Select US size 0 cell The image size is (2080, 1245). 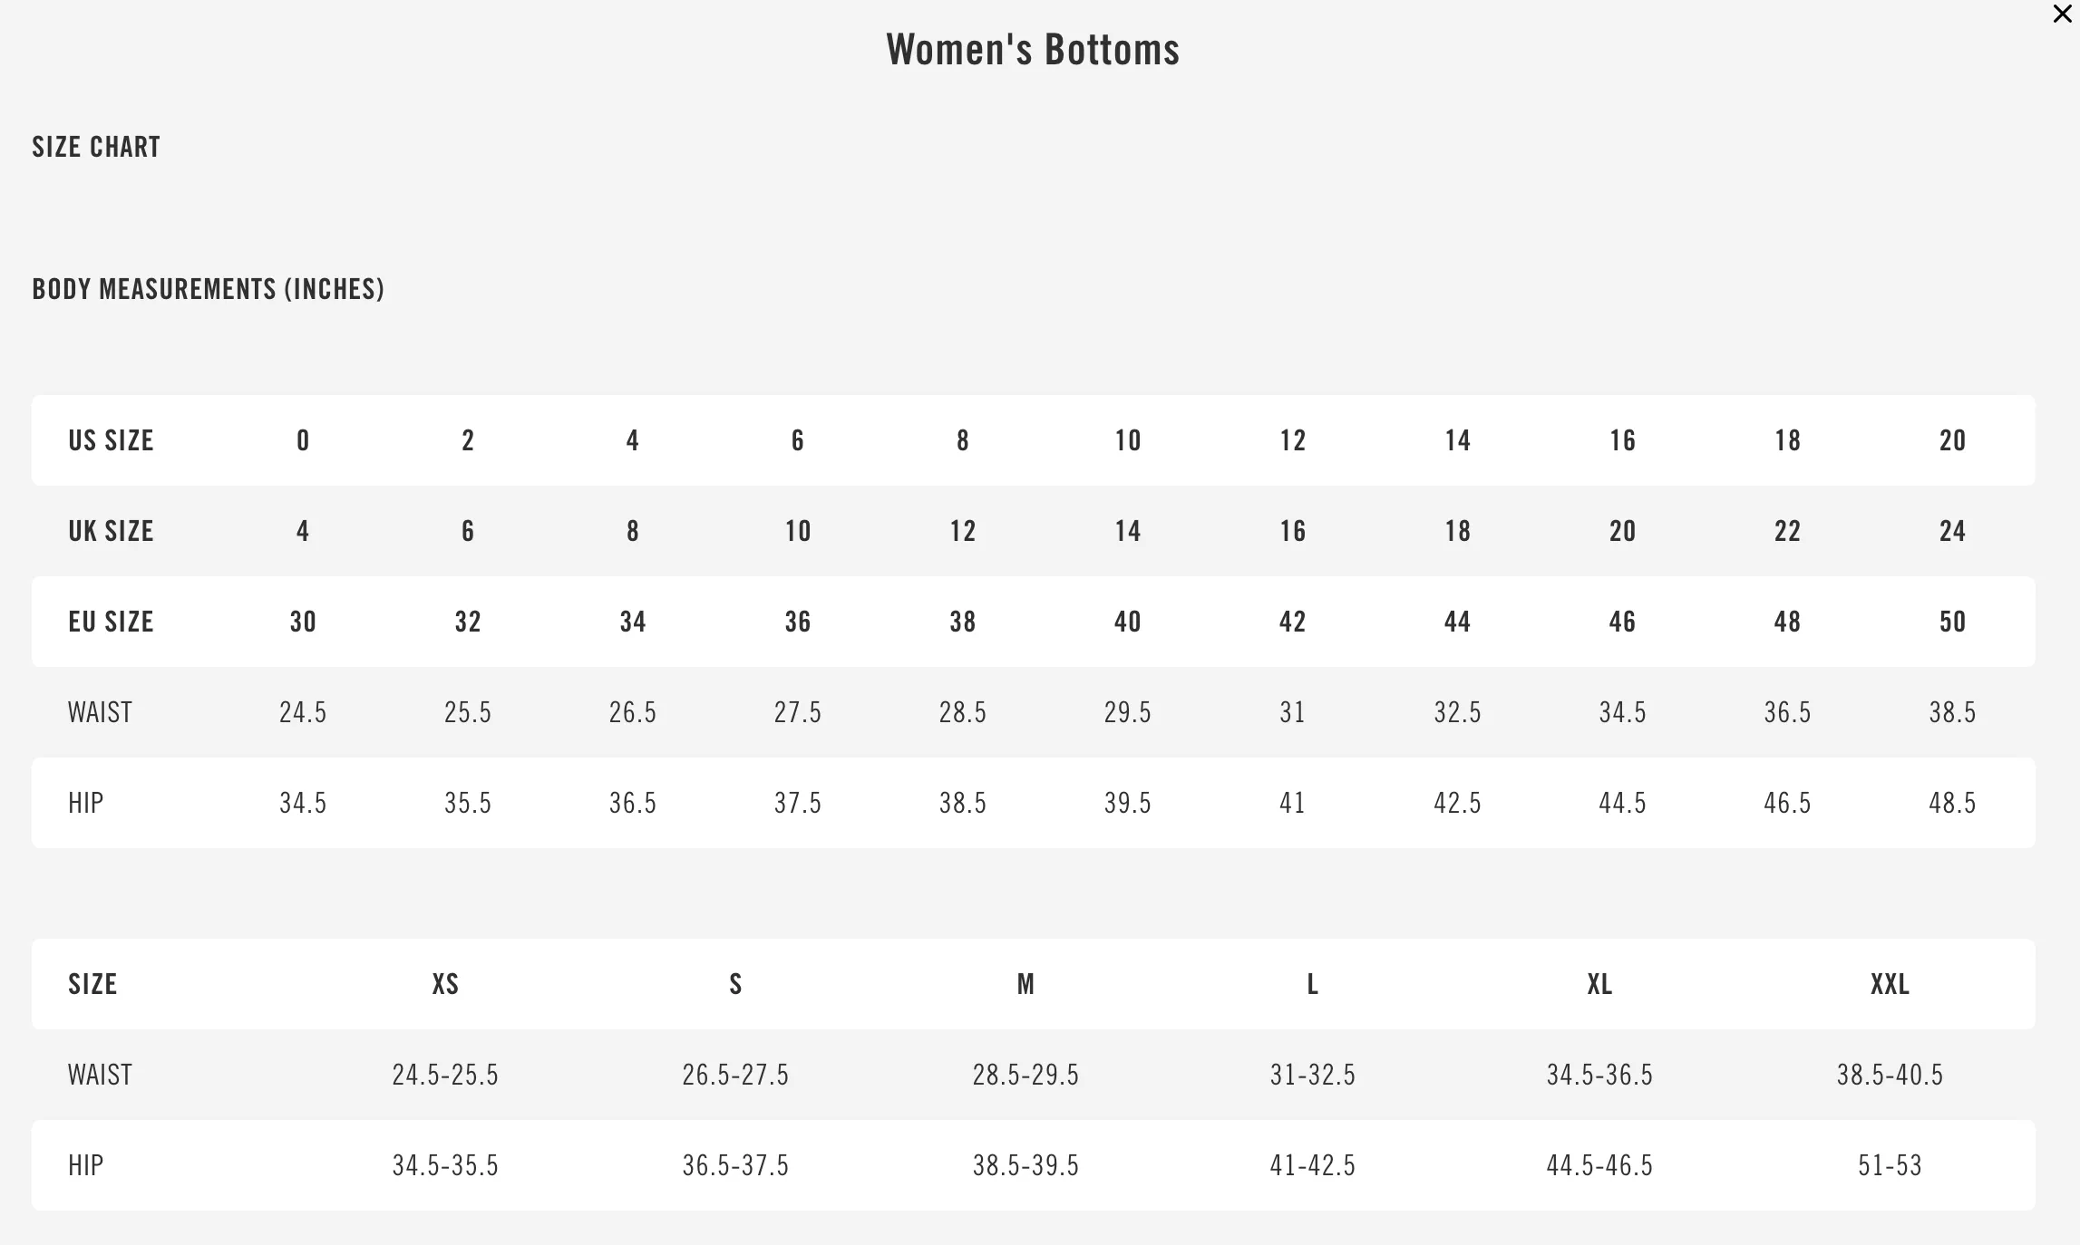[x=303, y=440]
